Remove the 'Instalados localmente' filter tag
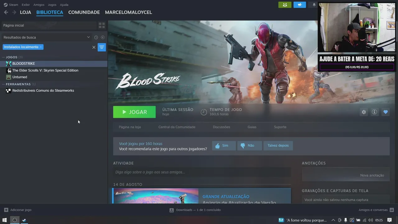The image size is (398, 224). (41, 47)
